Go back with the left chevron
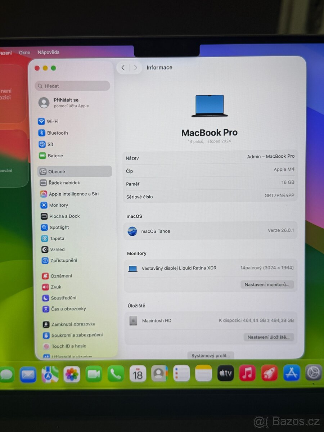 tap(123, 68)
